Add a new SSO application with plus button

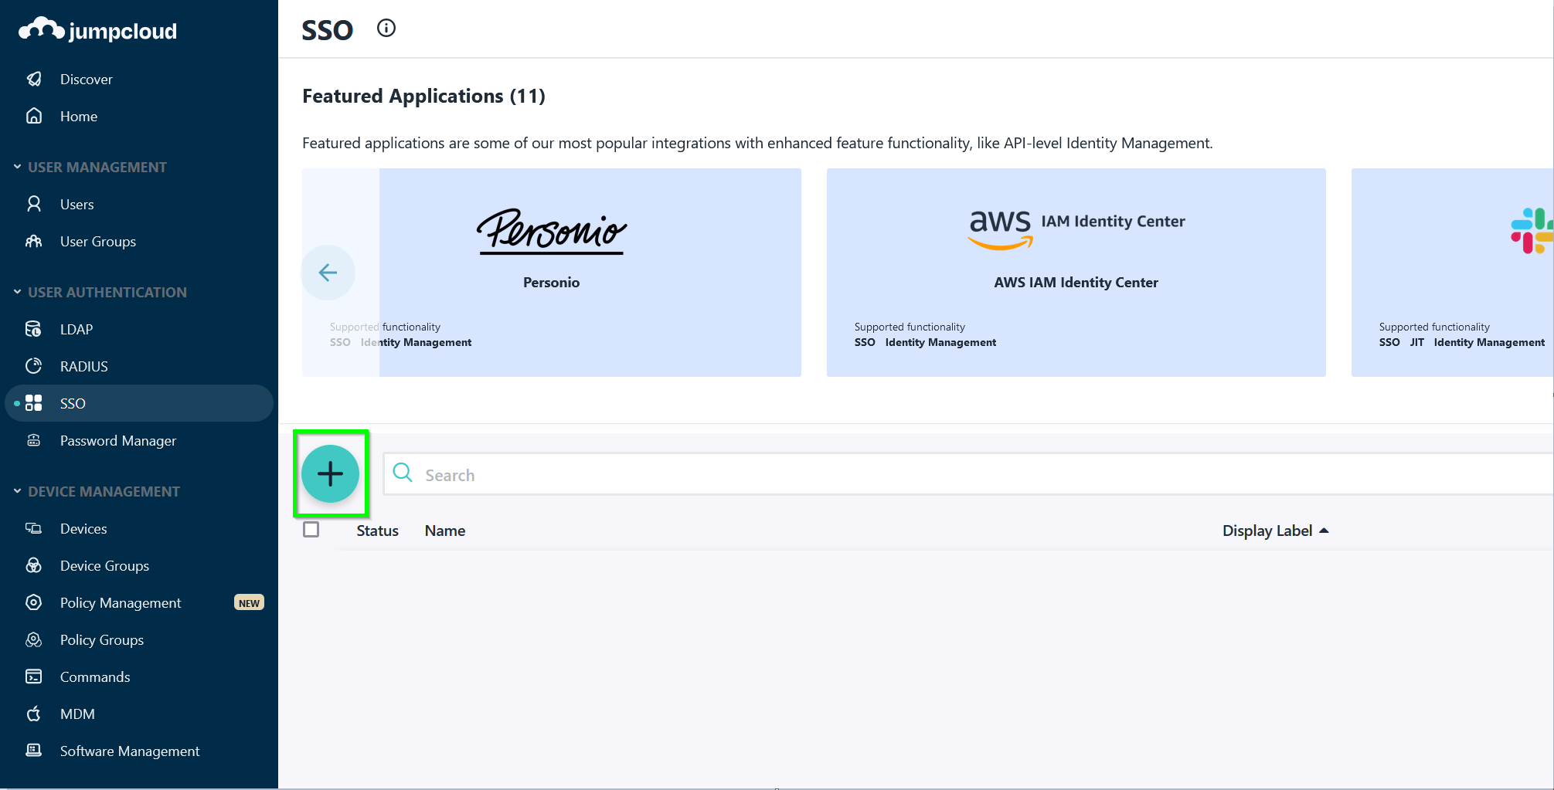(x=330, y=473)
